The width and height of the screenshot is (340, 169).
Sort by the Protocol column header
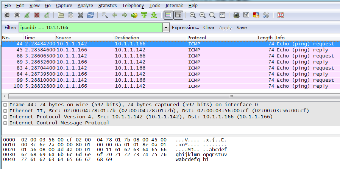[222, 38]
